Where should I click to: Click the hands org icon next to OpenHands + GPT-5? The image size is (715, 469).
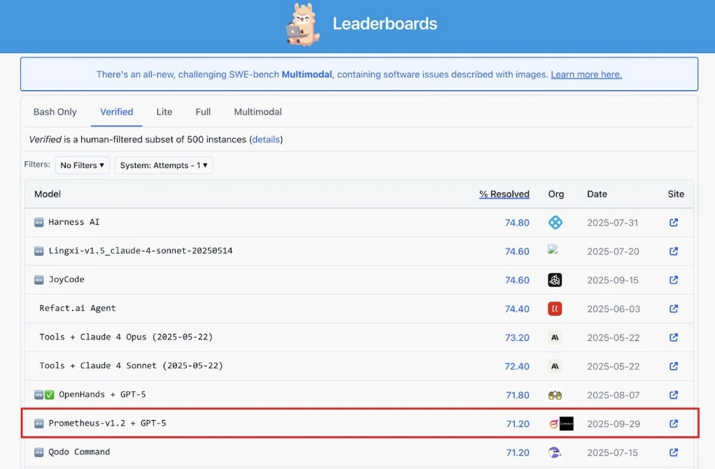(555, 394)
